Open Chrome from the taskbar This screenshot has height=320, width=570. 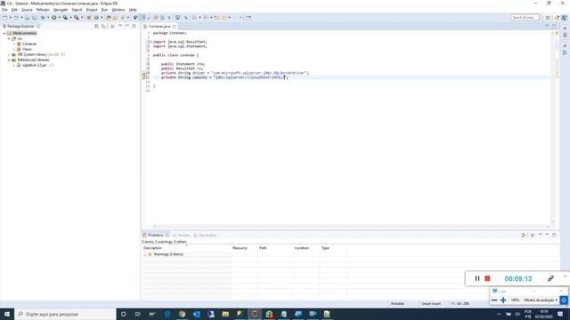182,314
